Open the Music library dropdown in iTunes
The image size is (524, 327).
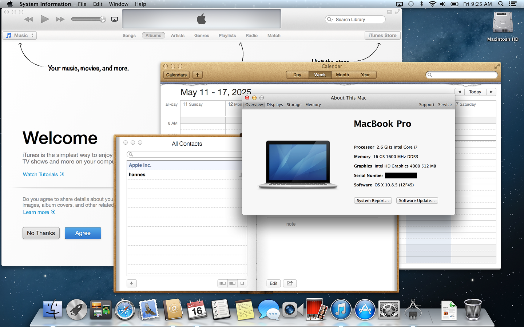pyautogui.click(x=20, y=35)
